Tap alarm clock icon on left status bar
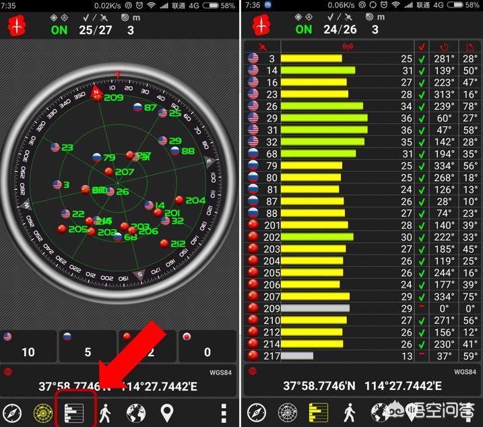 139,5
